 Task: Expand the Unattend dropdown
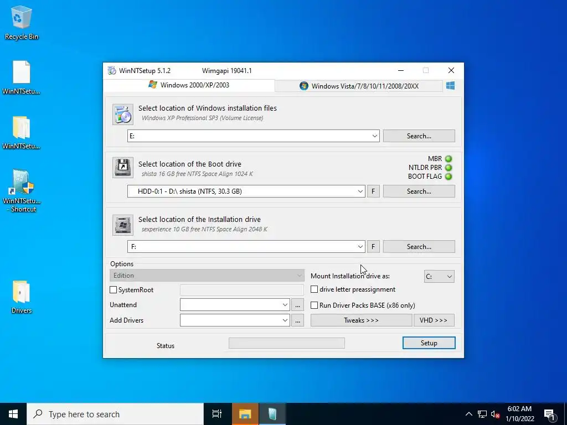285,305
